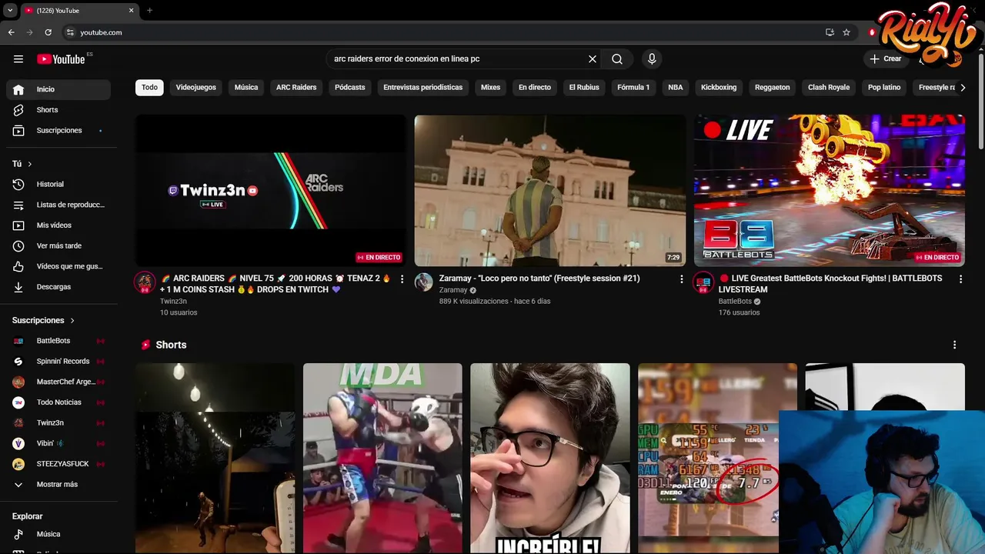
Task: Open Ver más tarde in sidebar
Action: pyautogui.click(x=58, y=246)
